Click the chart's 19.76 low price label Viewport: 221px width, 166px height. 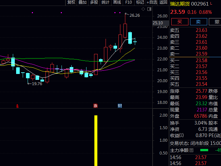37,84
